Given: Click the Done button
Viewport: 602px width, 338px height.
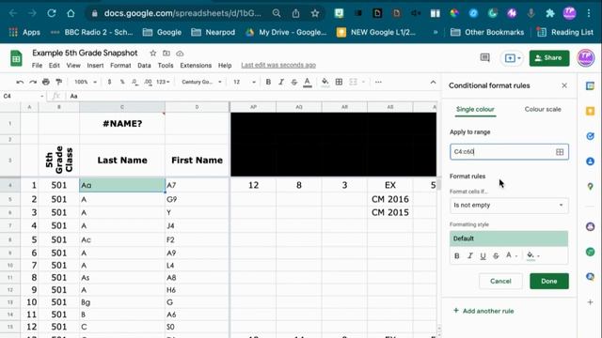Looking at the screenshot, I should 549,282.
